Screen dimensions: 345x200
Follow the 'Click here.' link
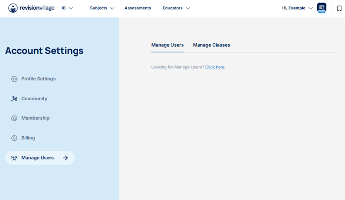(x=215, y=67)
